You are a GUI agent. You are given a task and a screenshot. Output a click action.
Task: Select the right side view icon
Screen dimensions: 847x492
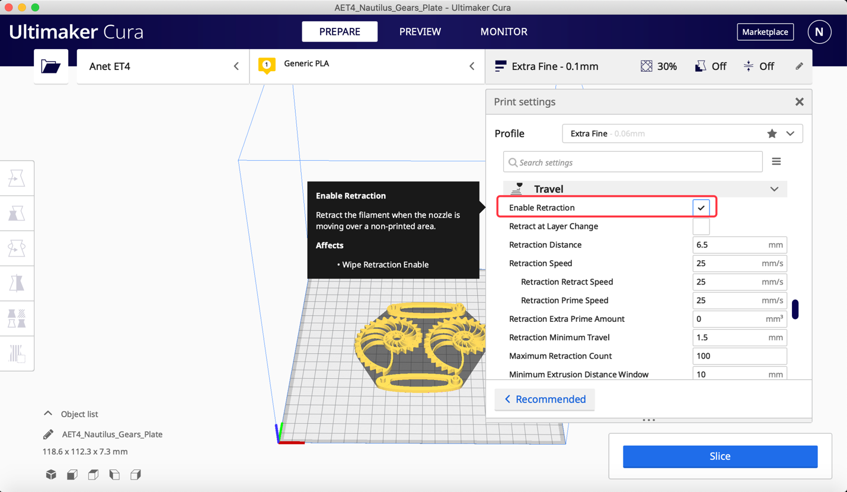(136, 474)
